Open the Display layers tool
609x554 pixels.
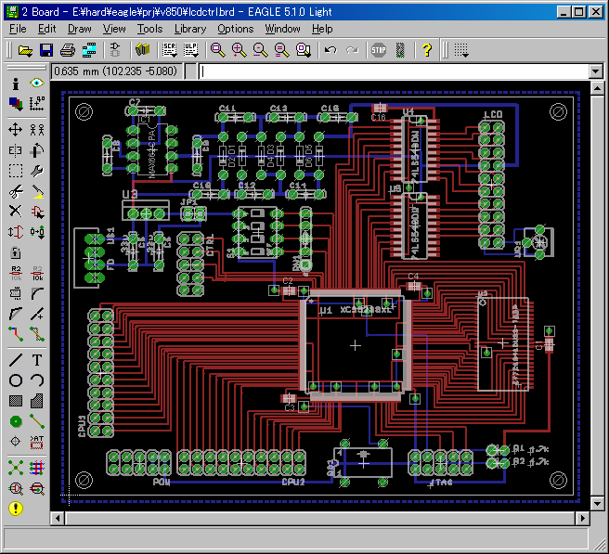16,104
